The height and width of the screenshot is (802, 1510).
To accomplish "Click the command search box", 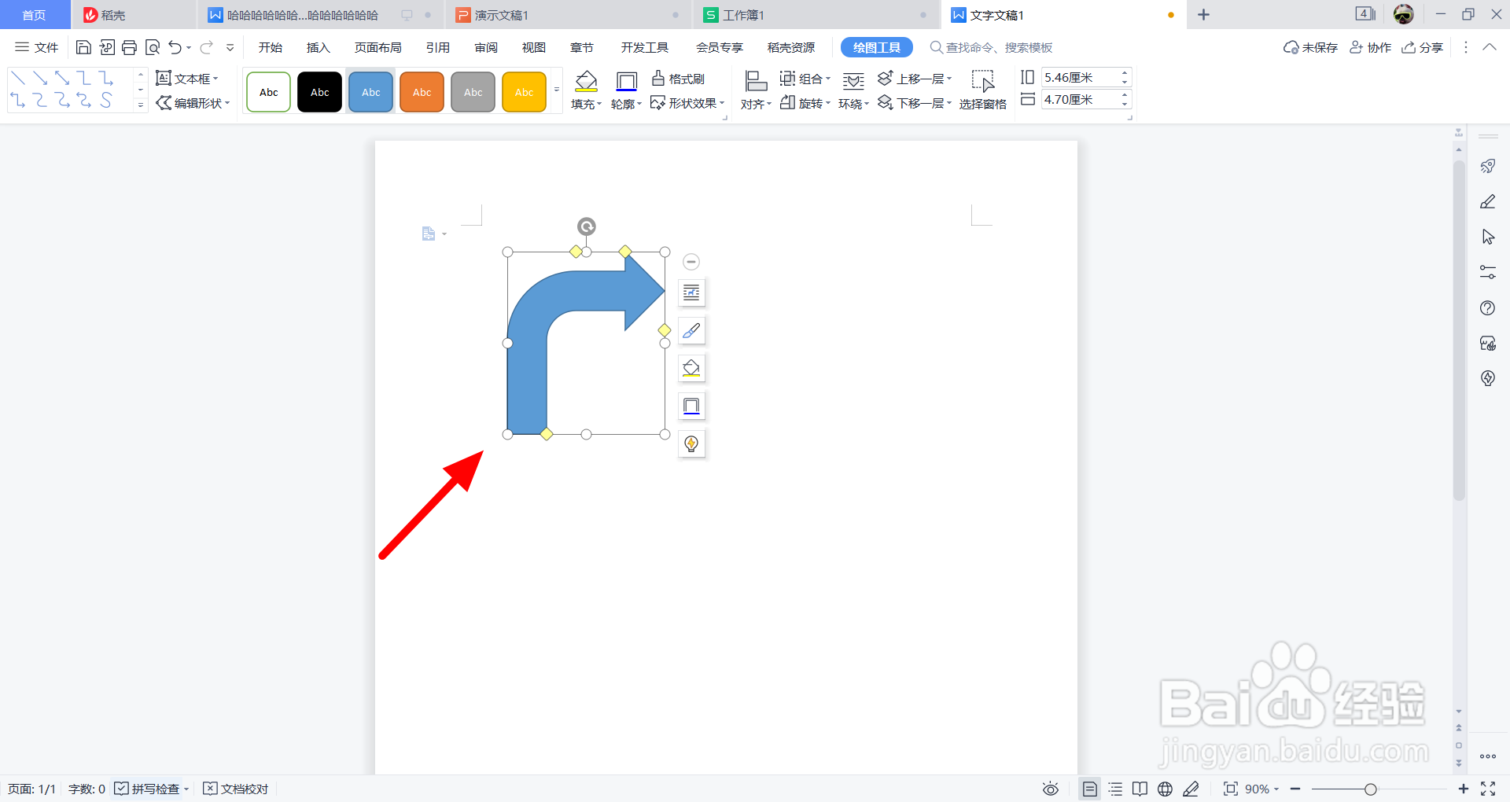I will 991,48.
